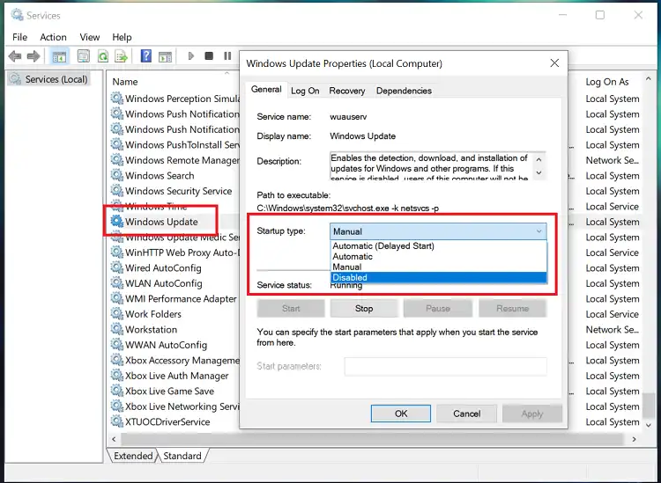This screenshot has width=661, height=483.
Task: Open the File menu
Action: coord(19,37)
